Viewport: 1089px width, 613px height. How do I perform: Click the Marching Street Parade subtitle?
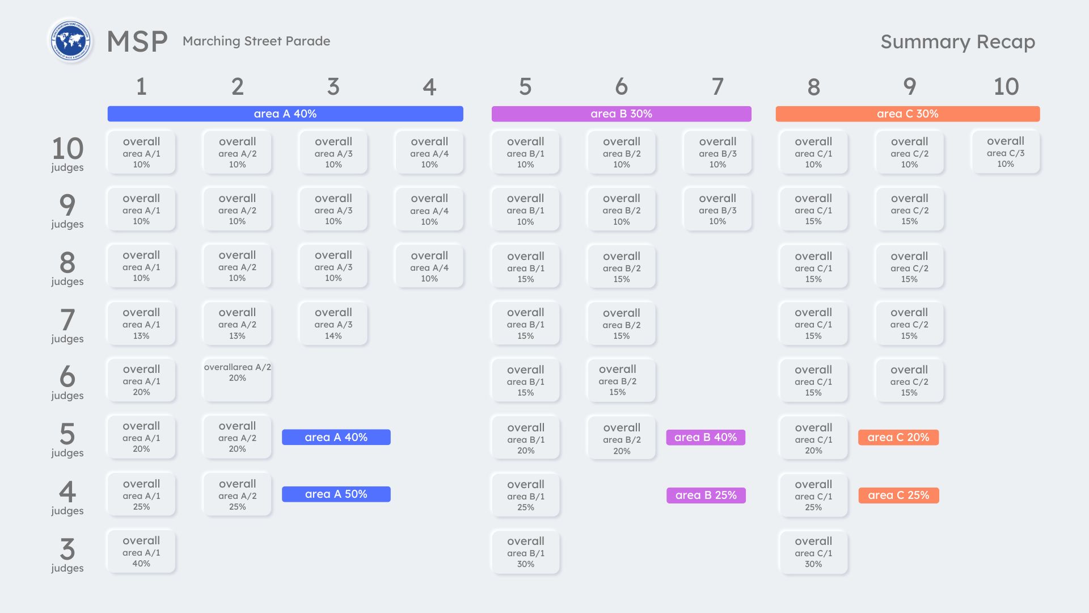tap(256, 41)
